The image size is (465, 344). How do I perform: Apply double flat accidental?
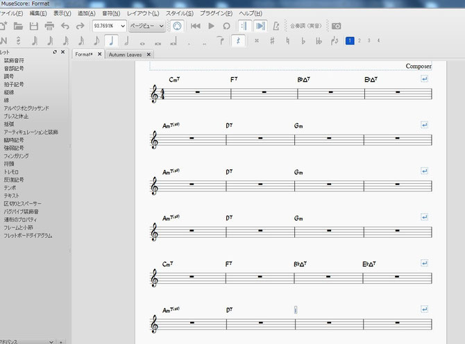(x=319, y=41)
